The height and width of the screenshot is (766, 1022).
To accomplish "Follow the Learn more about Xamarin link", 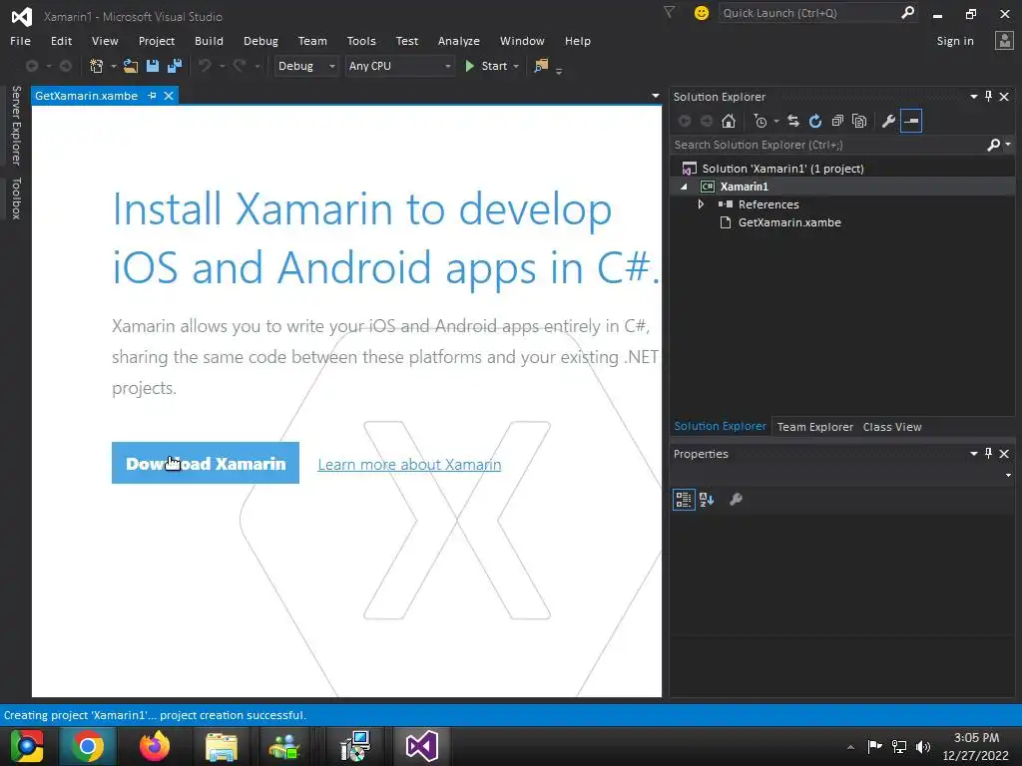I will tap(409, 465).
